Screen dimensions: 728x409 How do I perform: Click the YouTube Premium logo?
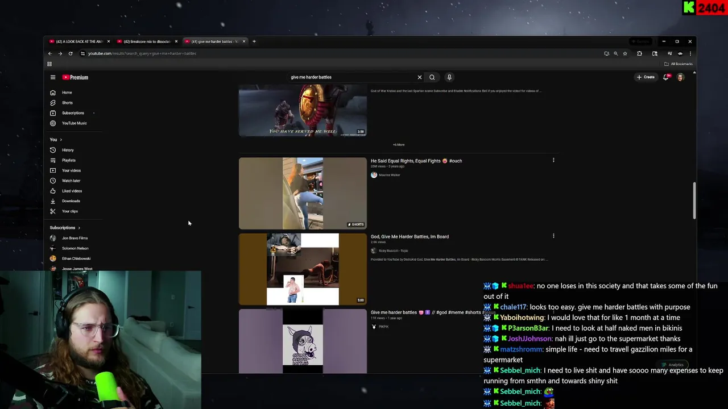coord(75,77)
